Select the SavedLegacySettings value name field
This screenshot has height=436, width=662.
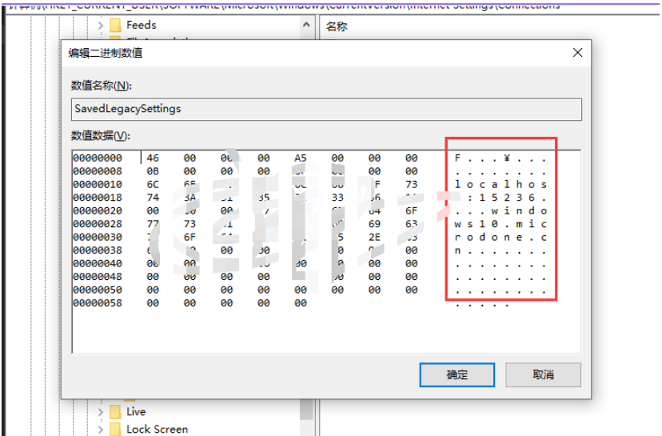point(326,110)
